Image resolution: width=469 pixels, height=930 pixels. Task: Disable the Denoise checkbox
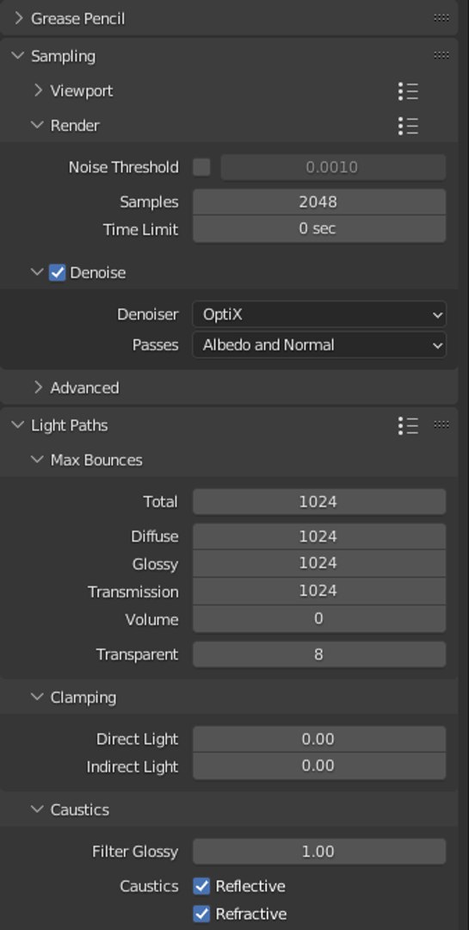[x=57, y=273]
